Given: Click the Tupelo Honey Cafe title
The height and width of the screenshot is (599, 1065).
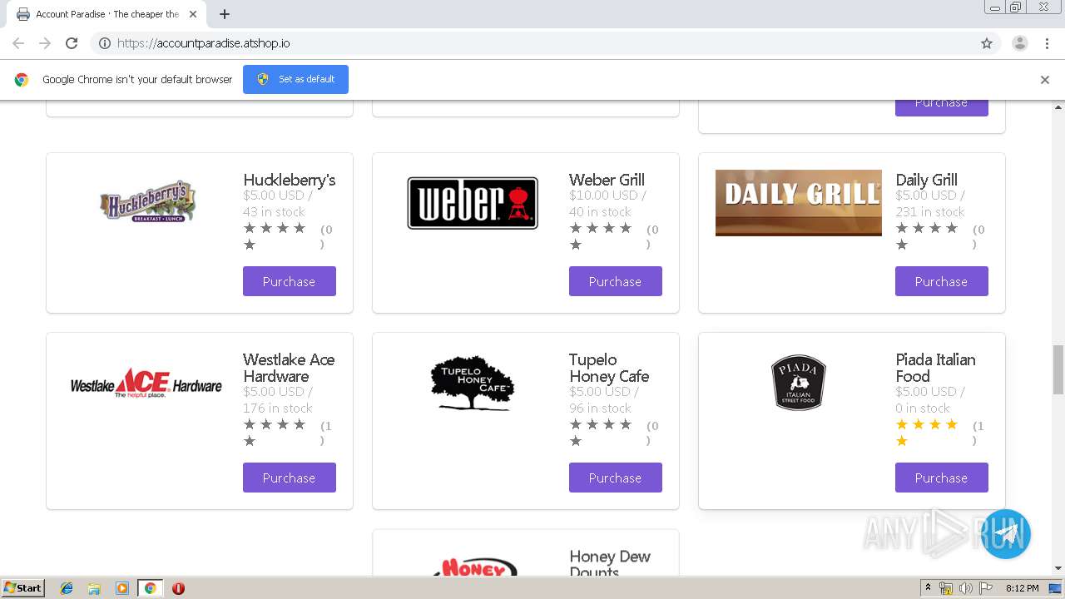Looking at the screenshot, I should point(609,368).
